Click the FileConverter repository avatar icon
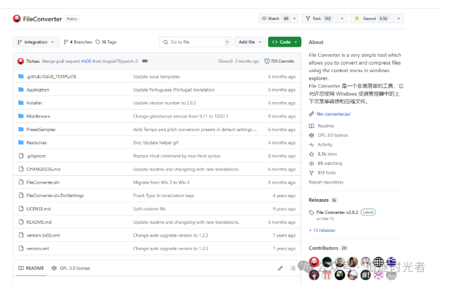The image size is (451, 294). tap(17, 19)
